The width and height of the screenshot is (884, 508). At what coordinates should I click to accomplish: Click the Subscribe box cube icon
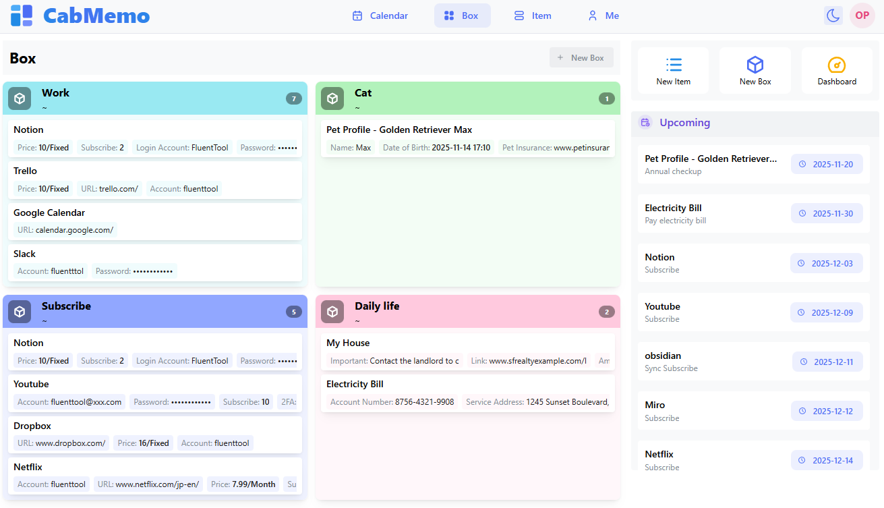20,312
